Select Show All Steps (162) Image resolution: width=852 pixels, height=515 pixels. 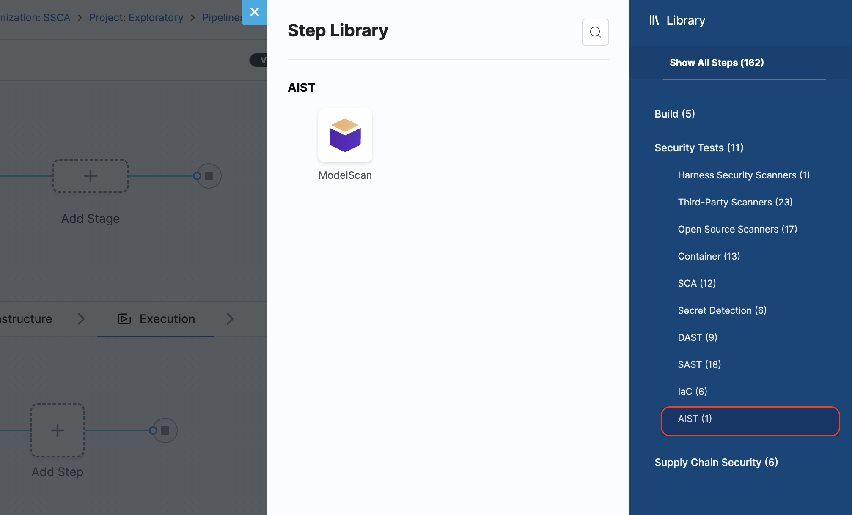(x=717, y=63)
